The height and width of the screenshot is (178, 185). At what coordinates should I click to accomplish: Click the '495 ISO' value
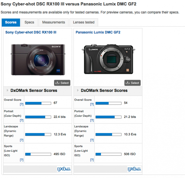pyautogui.click(x=59, y=154)
